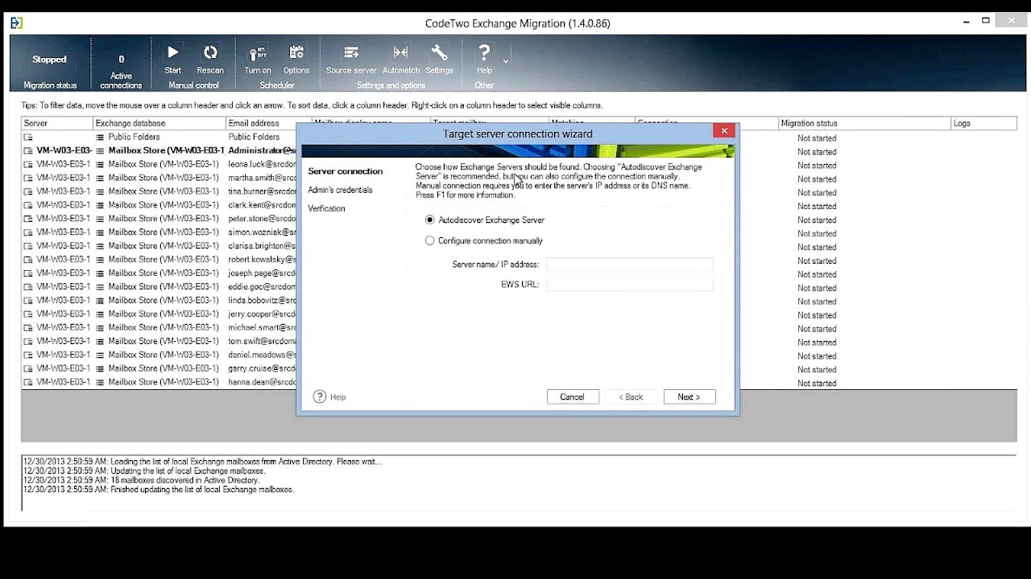Open the Verification wizard step
Screen dimensions: 1031x579
[326, 208]
